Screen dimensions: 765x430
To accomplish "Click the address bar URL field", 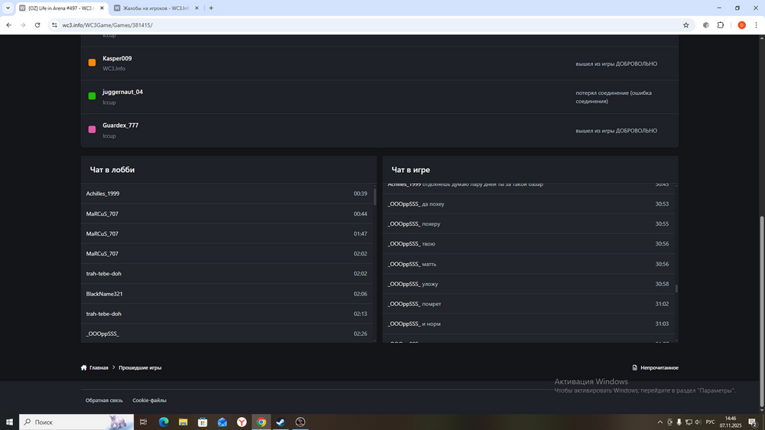I will [306, 25].
